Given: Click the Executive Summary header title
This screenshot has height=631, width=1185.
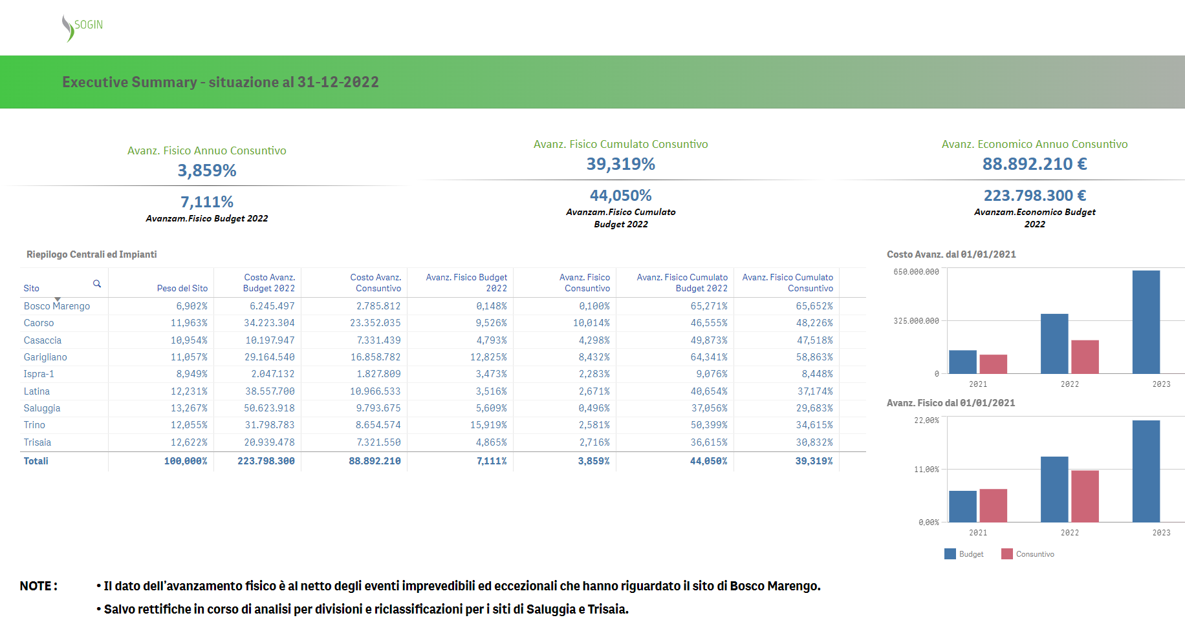Looking at the screenshot, I should pos(221,82).
